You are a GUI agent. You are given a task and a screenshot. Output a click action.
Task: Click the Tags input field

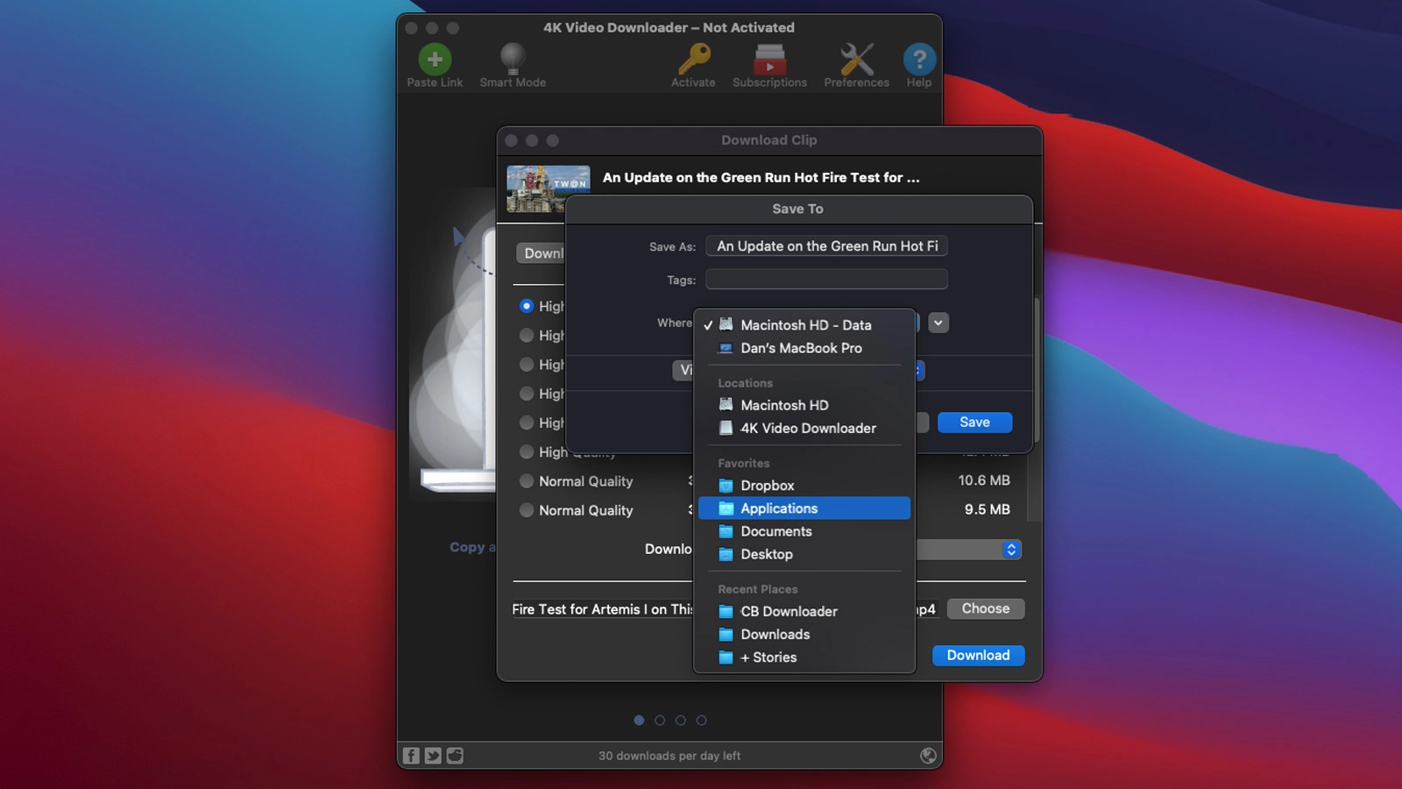[826, 280]
